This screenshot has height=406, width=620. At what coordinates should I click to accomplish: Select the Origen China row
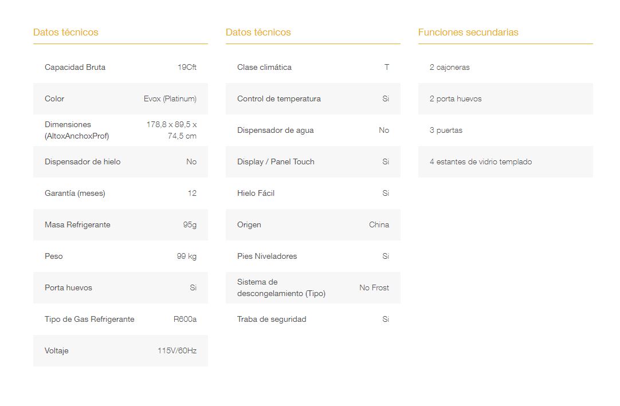point(313,224)
